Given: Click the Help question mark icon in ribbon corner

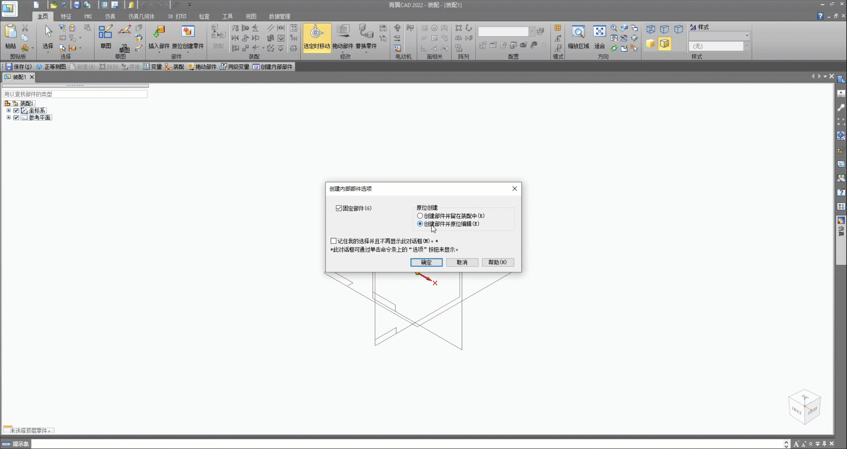Looking at the screenshot, I should (820, 16).
